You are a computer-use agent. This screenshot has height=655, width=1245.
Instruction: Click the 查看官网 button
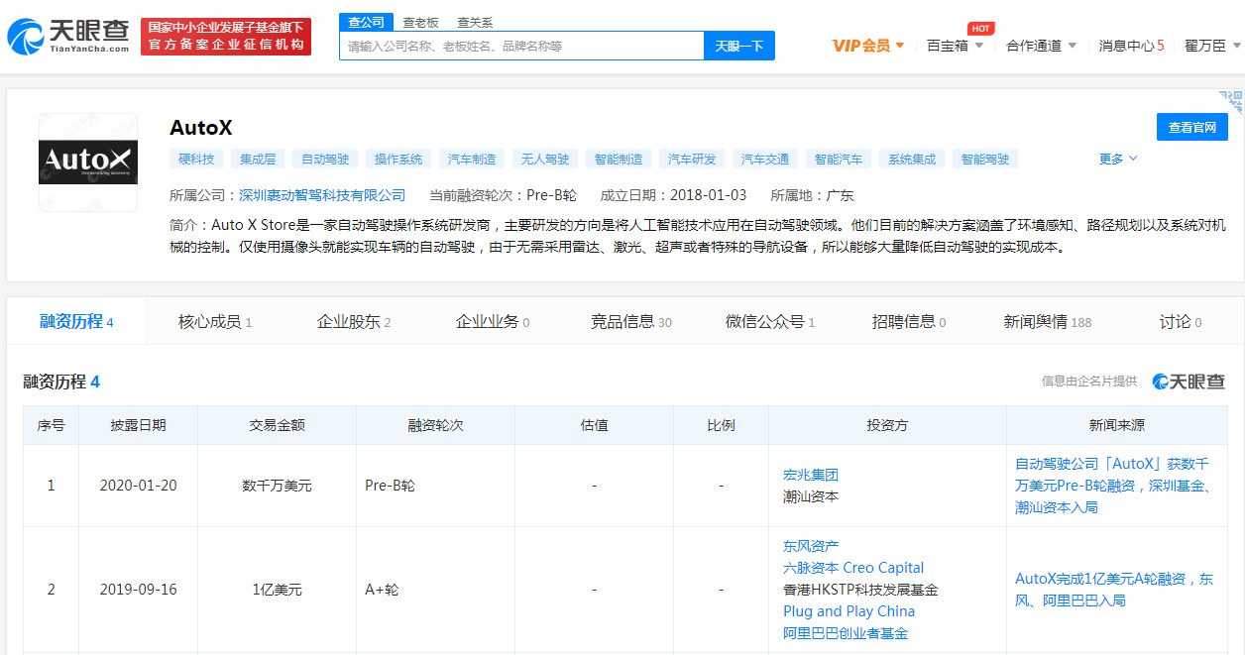pyautogui.click(x=1192, y=127)
